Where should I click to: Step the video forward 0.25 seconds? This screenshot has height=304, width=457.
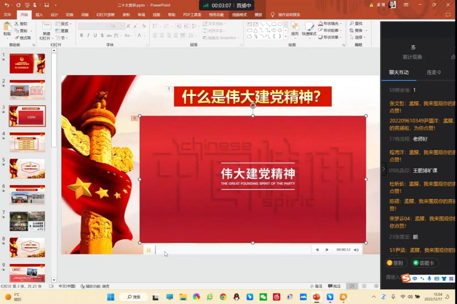(327, 250)
